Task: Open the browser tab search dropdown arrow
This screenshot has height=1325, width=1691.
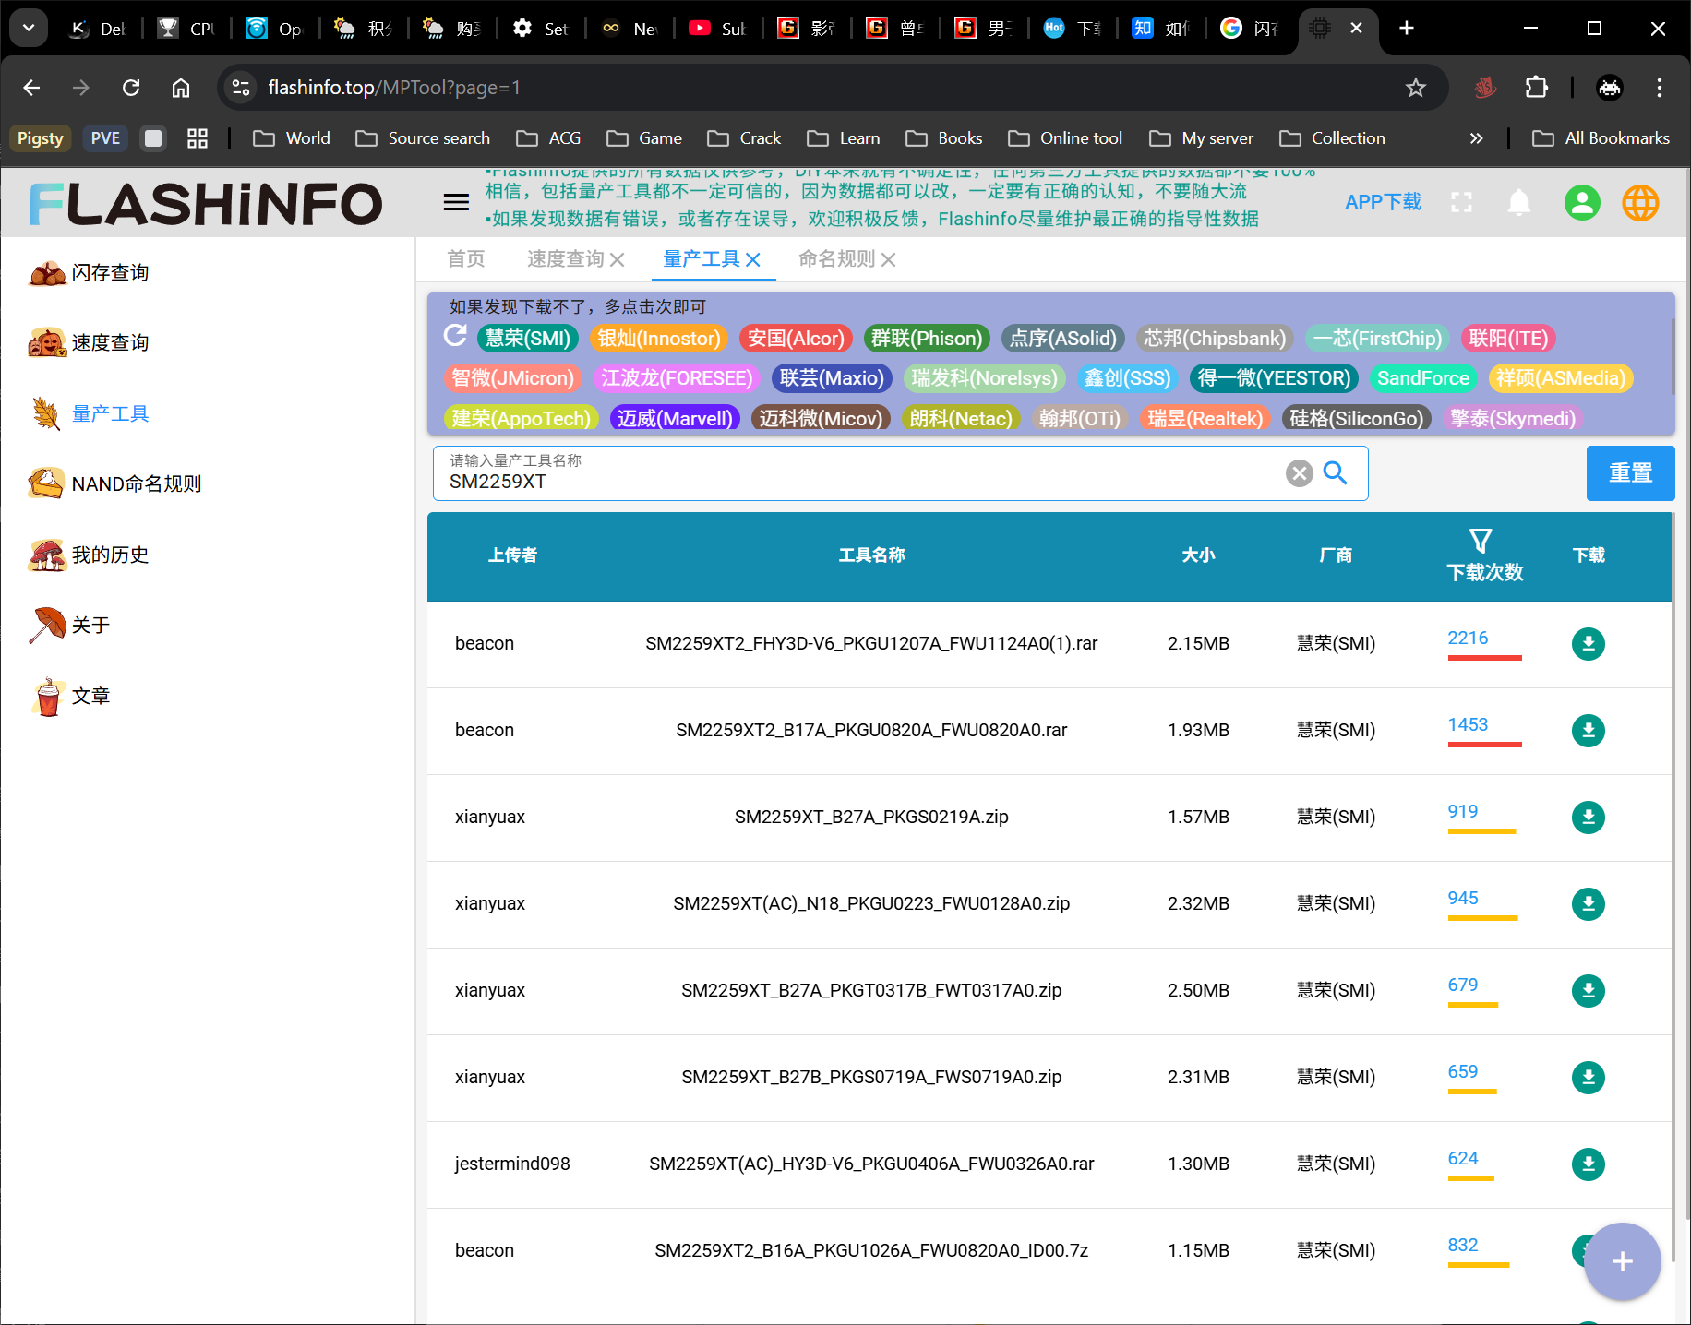Action: 28,28
